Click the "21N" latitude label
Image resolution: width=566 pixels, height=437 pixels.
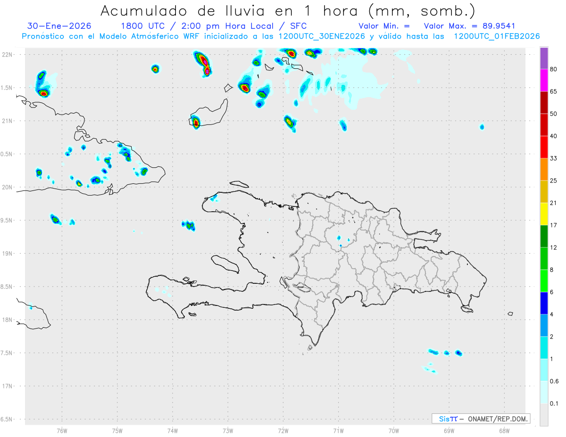(x=8, y=121)
